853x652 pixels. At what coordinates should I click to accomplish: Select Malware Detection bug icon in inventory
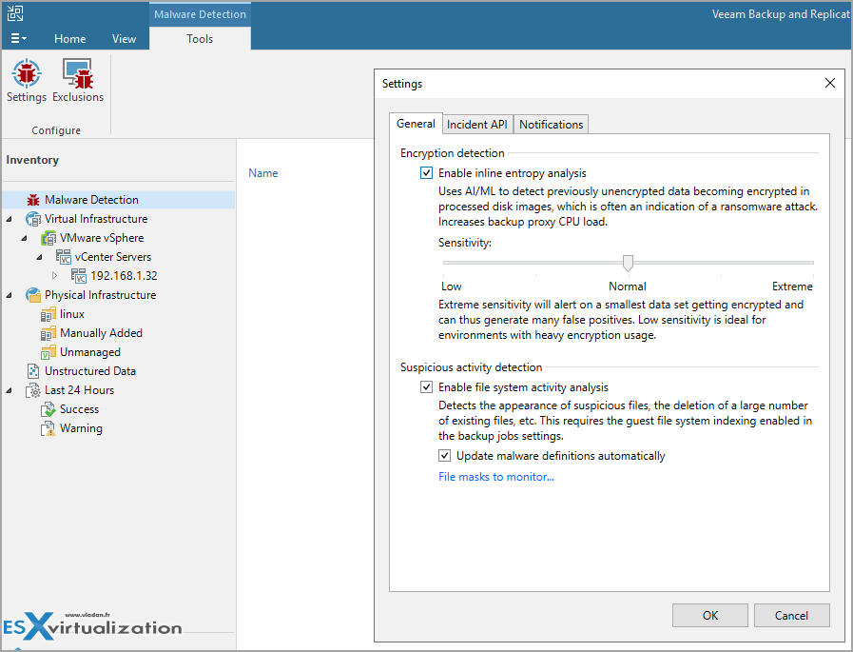[33, 200]
